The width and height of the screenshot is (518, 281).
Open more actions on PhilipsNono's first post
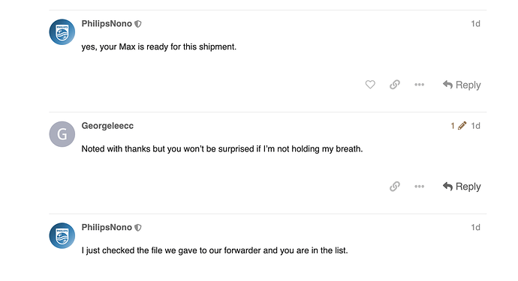point(419,85)
